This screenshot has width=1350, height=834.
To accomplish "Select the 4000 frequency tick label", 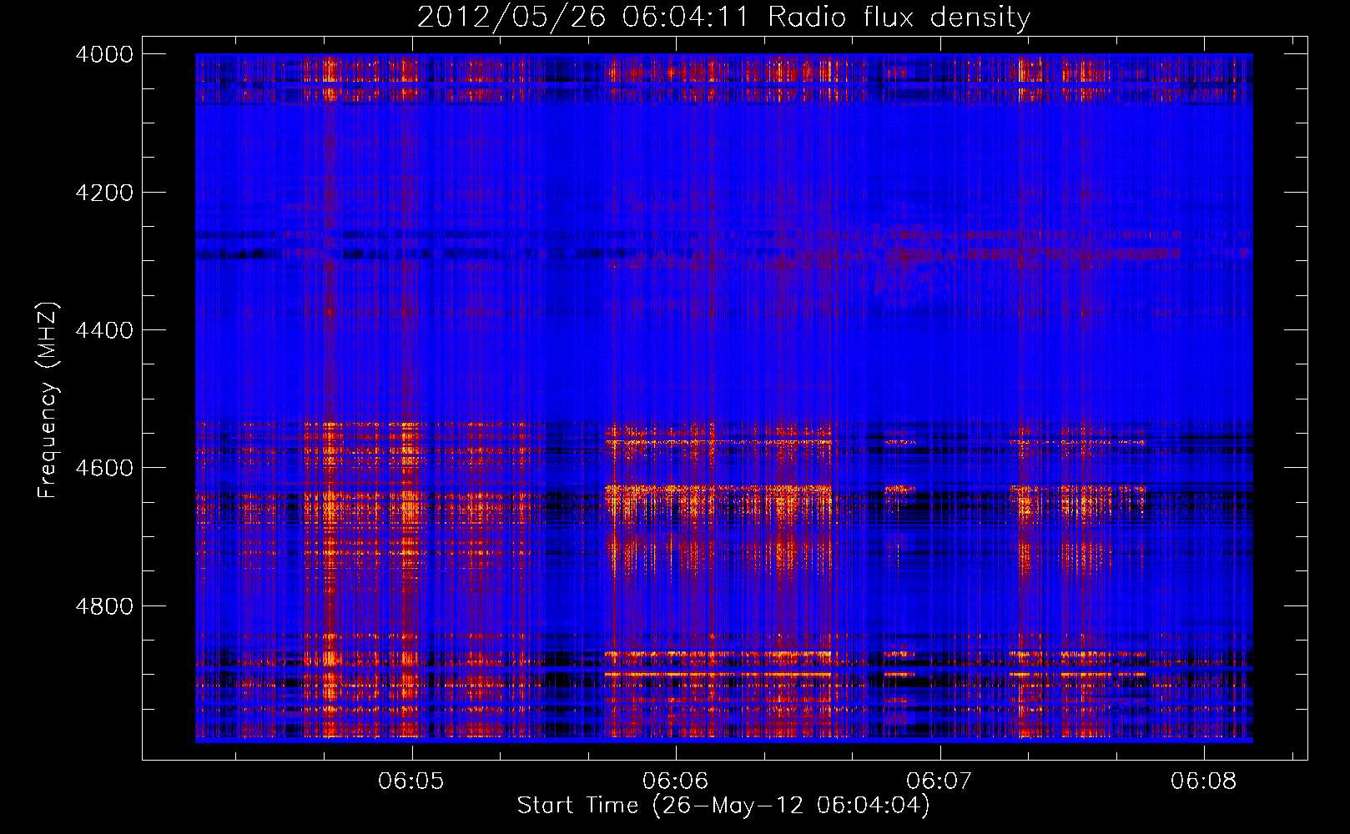I will click(x=104, y=54).
